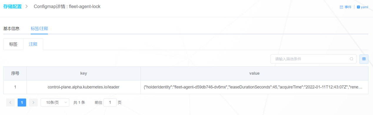The image size is (373, 115).
Task: Select the control-plane.alpha.kubernetes.io/leader key cell
Action: coord(84,87)
